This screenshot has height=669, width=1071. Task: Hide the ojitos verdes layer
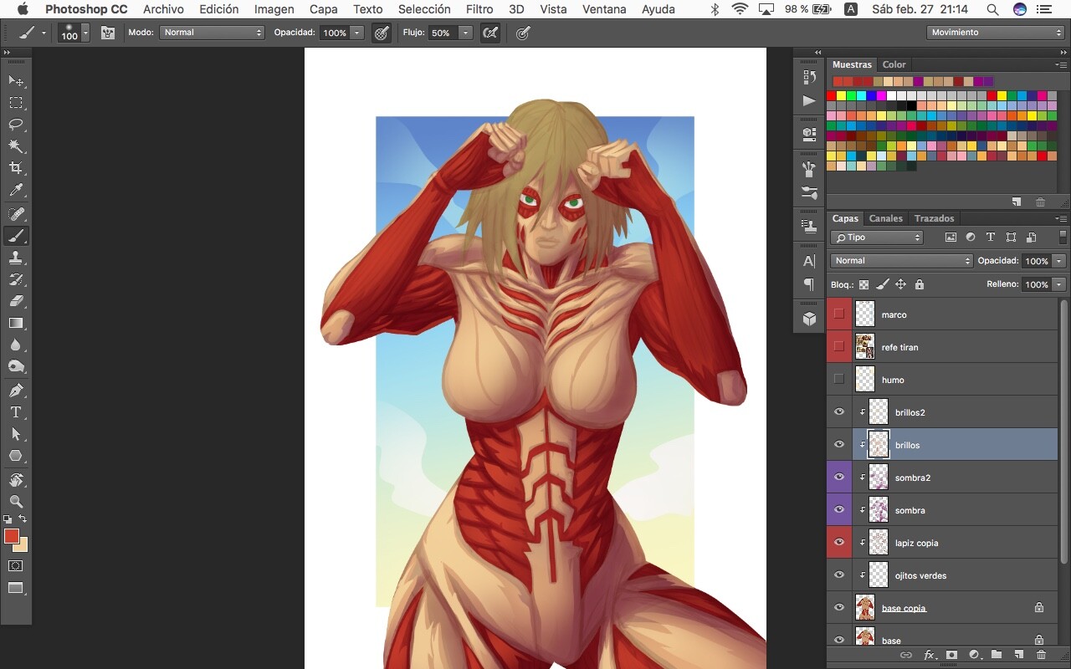tap(839, 575)
